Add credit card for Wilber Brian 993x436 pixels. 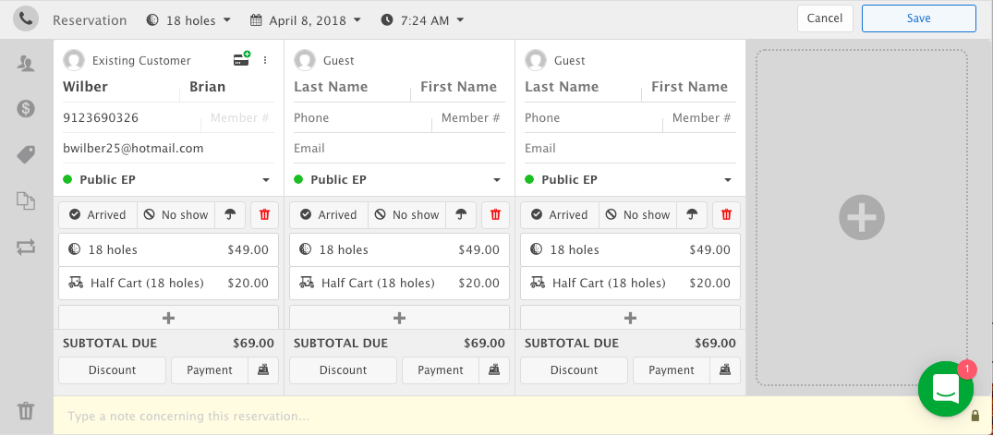(242, 60)
